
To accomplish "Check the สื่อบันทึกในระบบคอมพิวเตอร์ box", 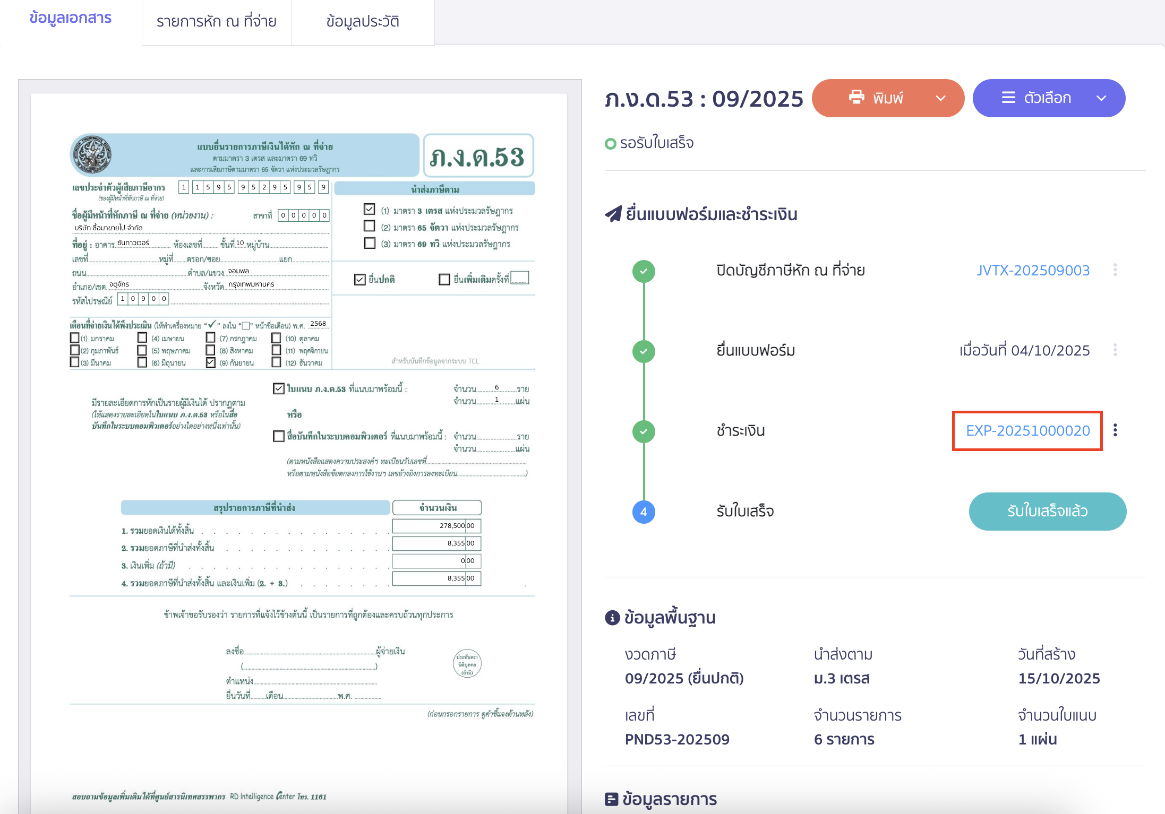I will [x=279, y=436].
